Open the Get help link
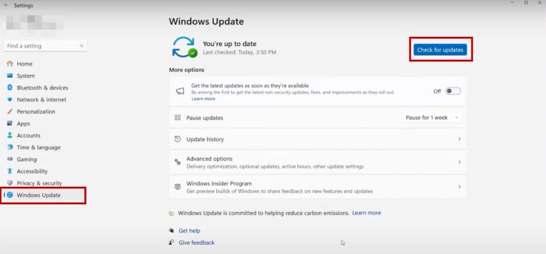Image resolution: width=546 pixels, height=254 pixels. [189, 231]
